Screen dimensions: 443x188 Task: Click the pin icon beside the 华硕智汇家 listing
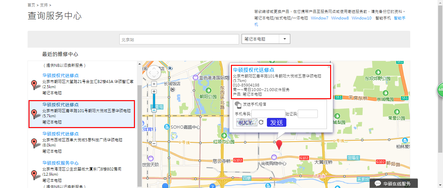tap(34, 84)
